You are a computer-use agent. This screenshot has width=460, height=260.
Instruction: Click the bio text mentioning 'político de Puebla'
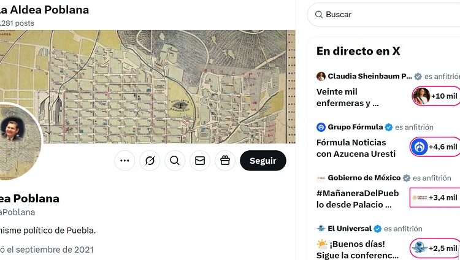pyautogui.click(x=48, y=231)
